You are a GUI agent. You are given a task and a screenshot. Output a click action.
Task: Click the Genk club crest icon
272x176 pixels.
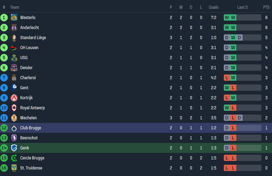pyautogui.click(x=14, y=148)
